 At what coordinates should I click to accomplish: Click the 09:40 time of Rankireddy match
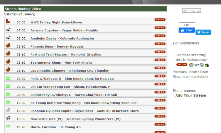coord(21,95)
